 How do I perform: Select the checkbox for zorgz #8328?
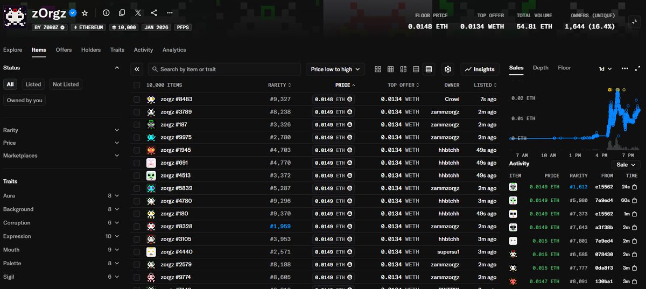coord(137,227)
